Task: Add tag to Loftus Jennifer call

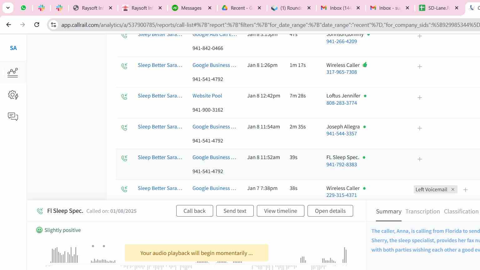Action: [x=420, y=97]
